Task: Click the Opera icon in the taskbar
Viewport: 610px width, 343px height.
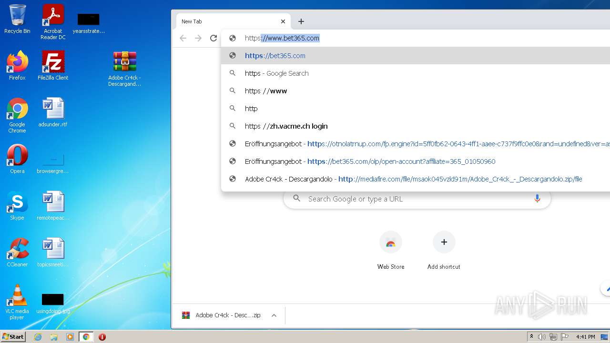Action: click(102, 337)
